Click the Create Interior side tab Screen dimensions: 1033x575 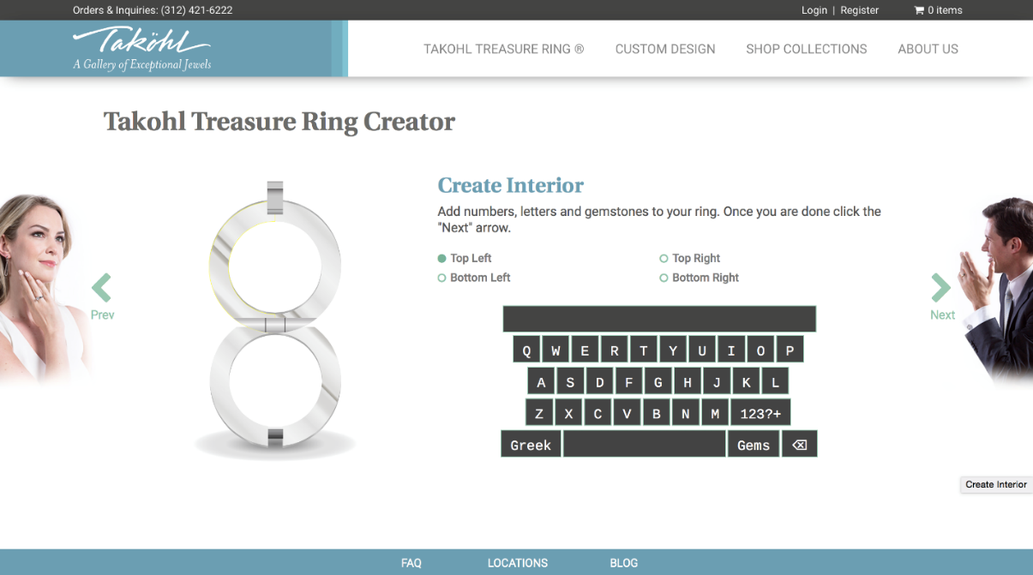tap(996, 484)
